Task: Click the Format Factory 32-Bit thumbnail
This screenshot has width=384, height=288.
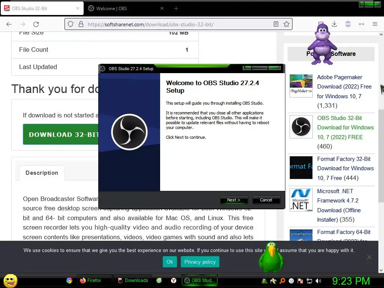Action: coord(301,168)
